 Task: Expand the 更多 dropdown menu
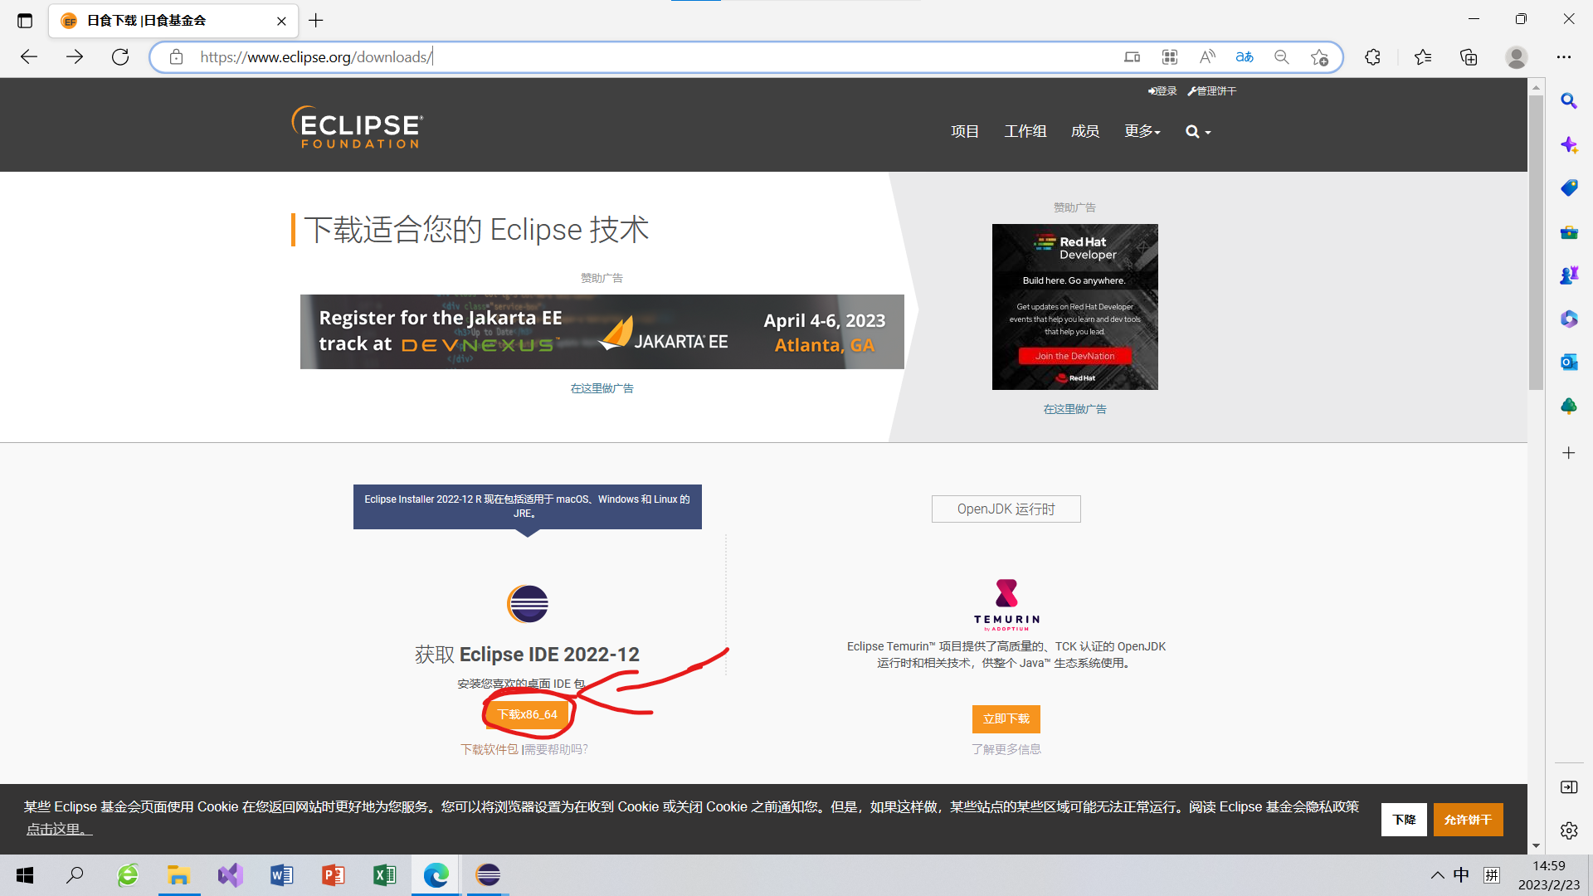coord(1142,131)
